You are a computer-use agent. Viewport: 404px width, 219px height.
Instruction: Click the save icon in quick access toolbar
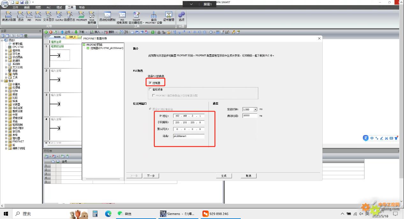(x=22, y=2)
